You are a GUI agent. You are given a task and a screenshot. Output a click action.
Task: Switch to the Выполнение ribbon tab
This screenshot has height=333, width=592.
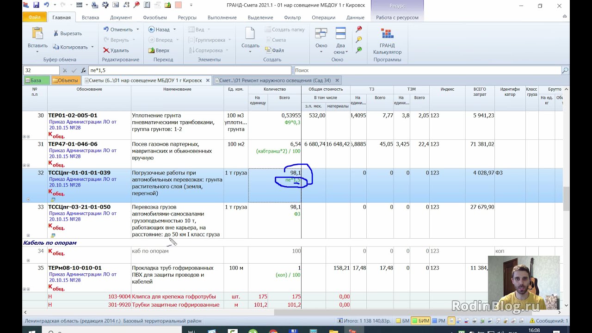coord(222,18)
